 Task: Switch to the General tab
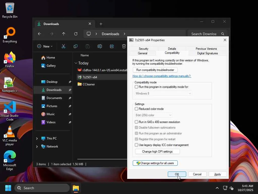[x=143, y=53]
